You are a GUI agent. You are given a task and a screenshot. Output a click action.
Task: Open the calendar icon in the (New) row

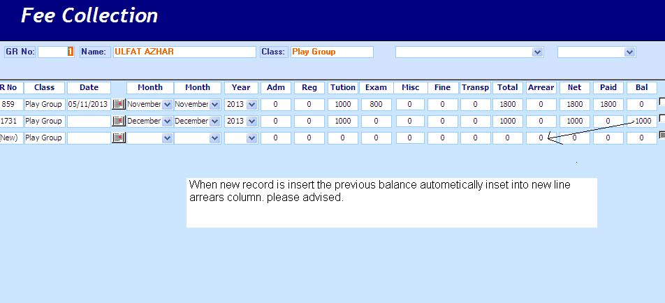pos(119,138)
